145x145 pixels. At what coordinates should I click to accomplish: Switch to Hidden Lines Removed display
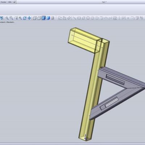pos(39,18)
